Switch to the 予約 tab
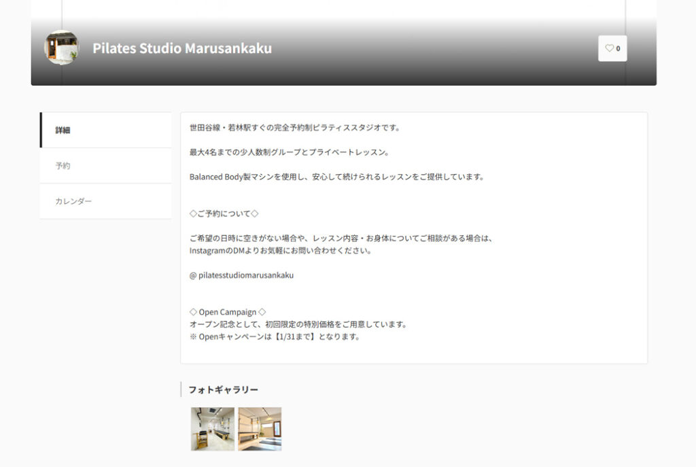The width and height of the screenshot is (696, 467). (x=63, y=166)
